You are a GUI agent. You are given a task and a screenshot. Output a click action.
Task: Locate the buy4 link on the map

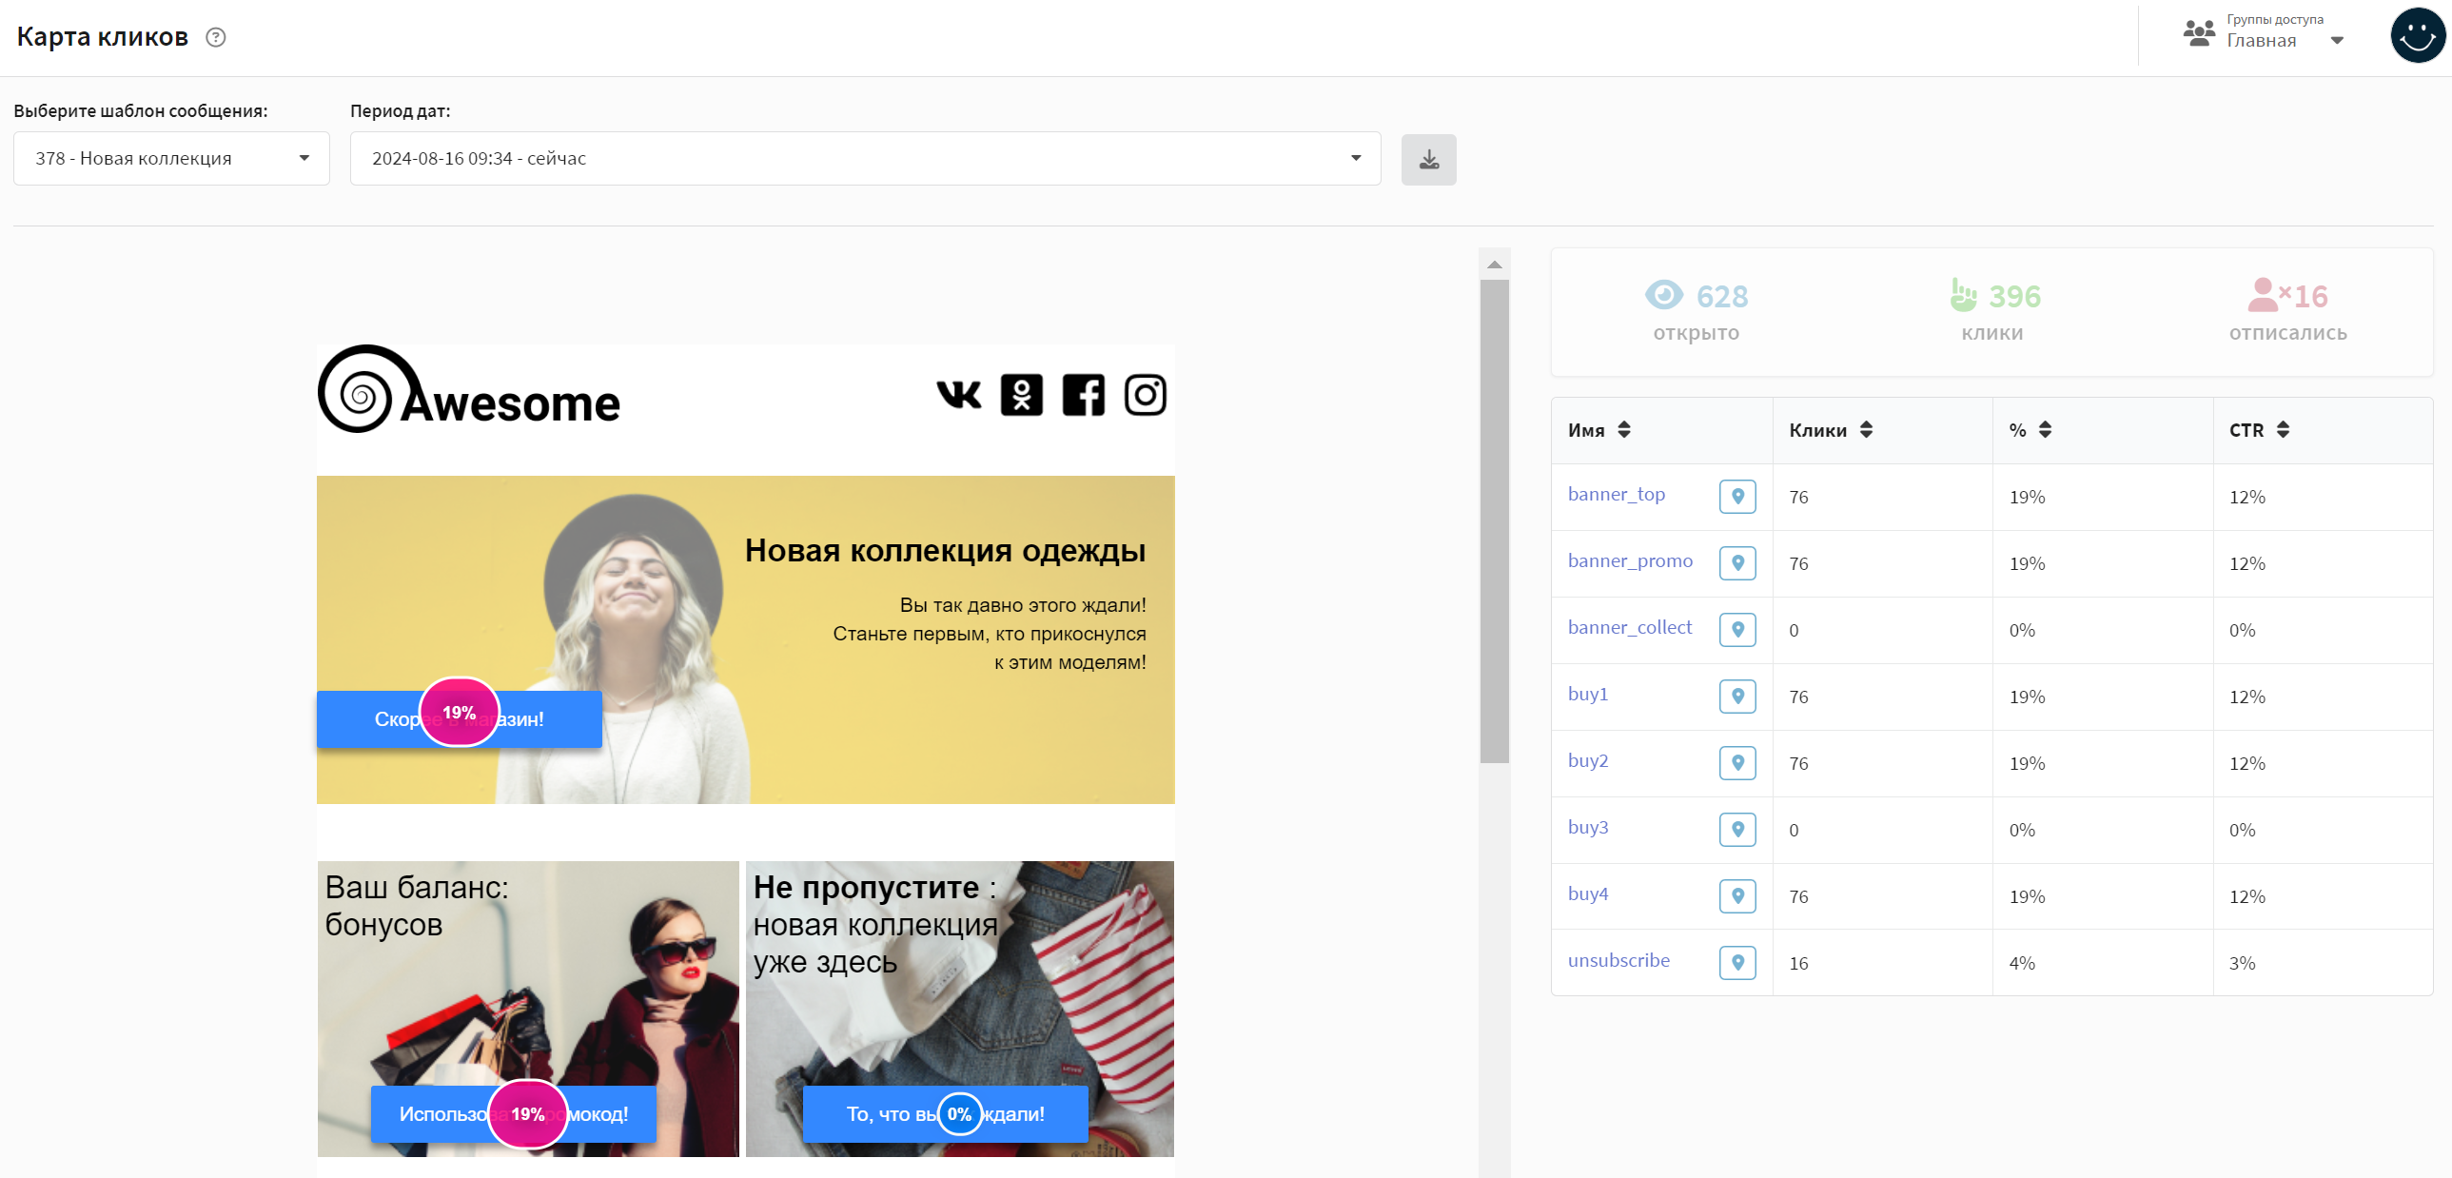[1737, 895]
